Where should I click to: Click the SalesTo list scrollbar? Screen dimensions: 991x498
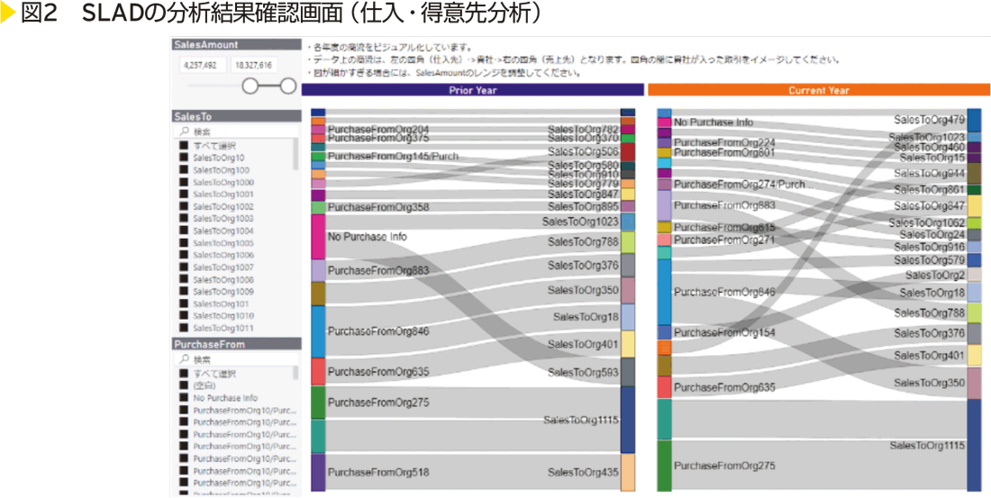pos(296,155)
